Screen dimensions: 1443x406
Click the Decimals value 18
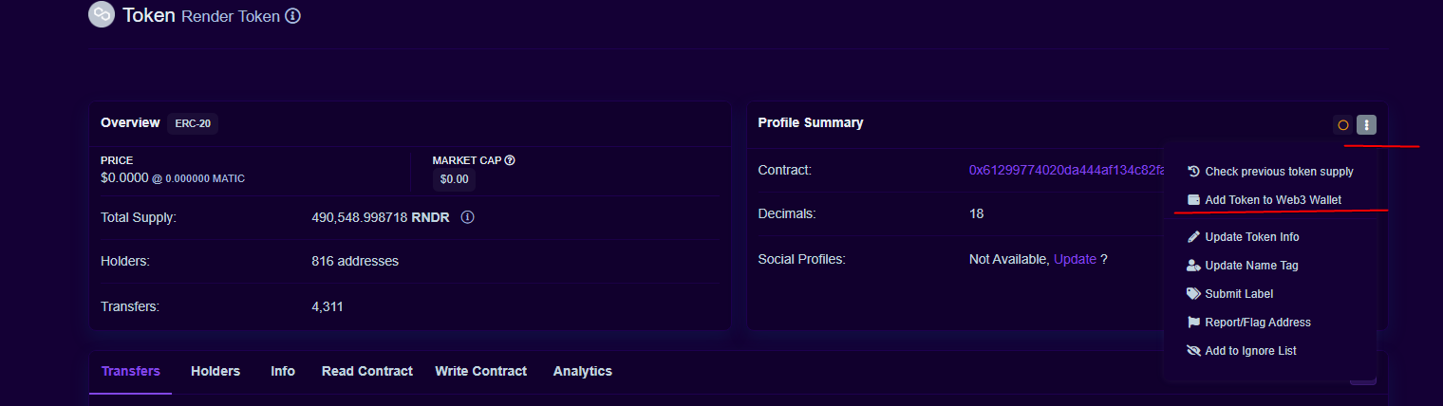pos(976,213)
